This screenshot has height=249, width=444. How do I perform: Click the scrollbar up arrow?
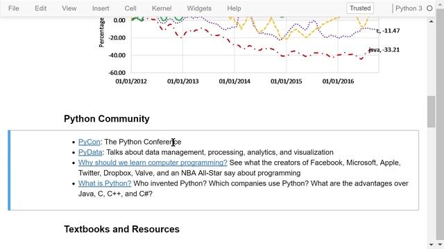(x=431, y=21)
